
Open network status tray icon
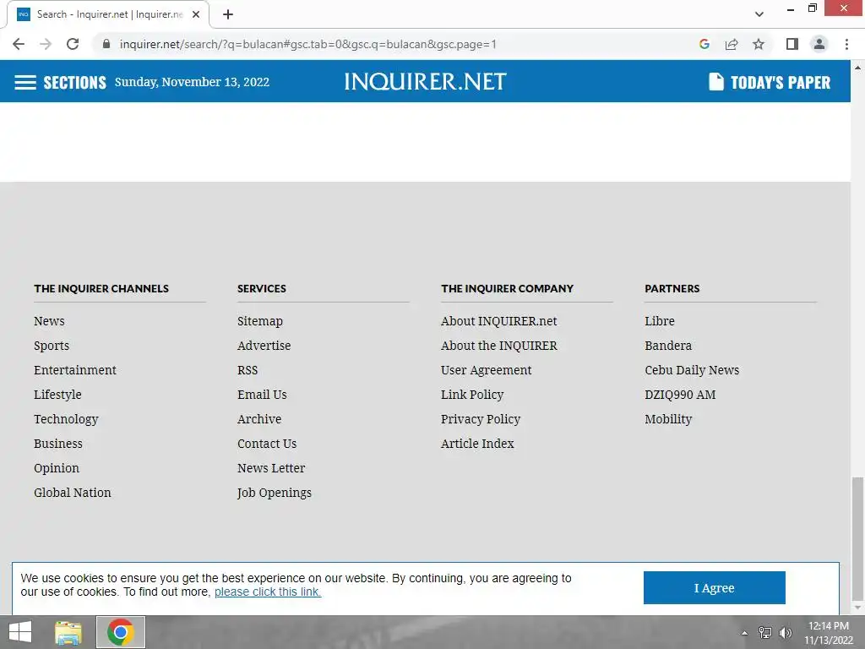(764, 633)
